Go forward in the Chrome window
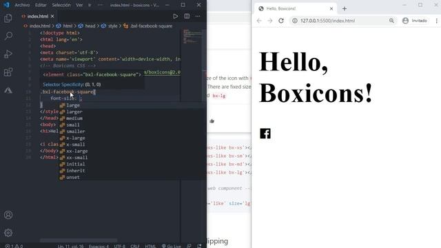This screenshot has height=248, width=441. coord(270,21)
